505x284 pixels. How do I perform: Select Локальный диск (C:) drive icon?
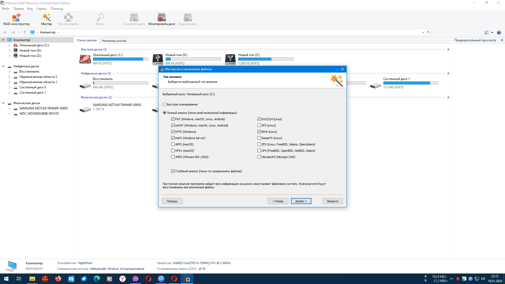click(85, 59)
